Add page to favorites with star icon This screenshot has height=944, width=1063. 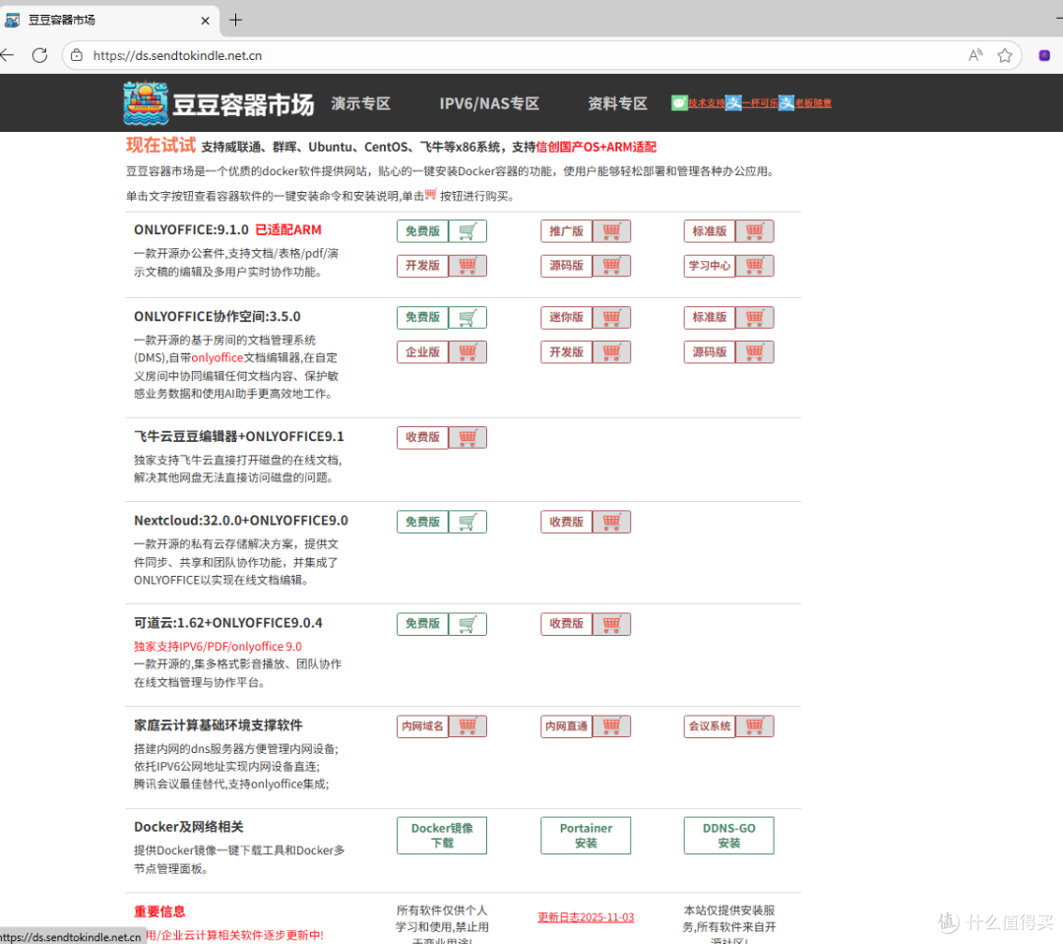(1005, 55)
